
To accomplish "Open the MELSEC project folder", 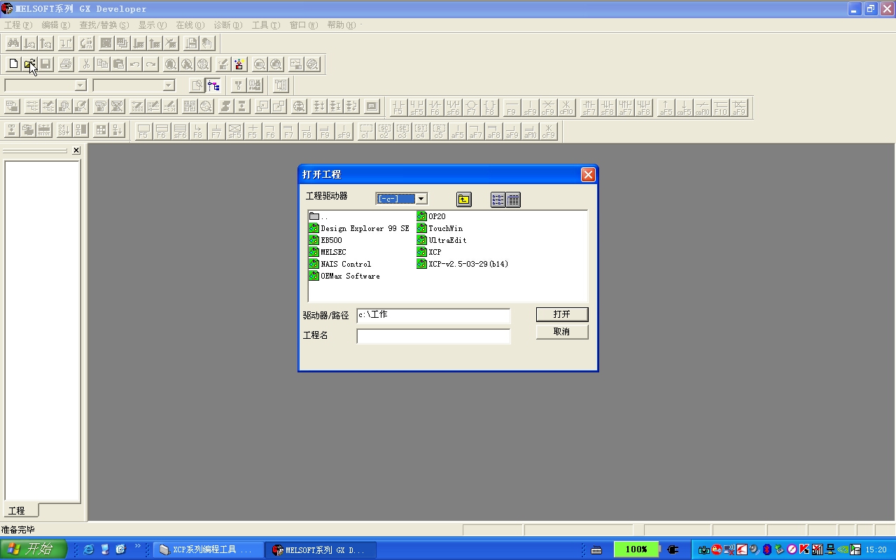I will 333,252.
